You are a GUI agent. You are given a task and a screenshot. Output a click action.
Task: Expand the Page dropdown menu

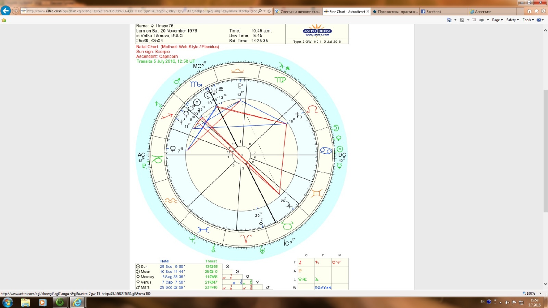497,20
